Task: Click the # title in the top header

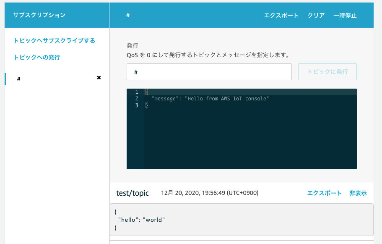Action: point(128,16)
